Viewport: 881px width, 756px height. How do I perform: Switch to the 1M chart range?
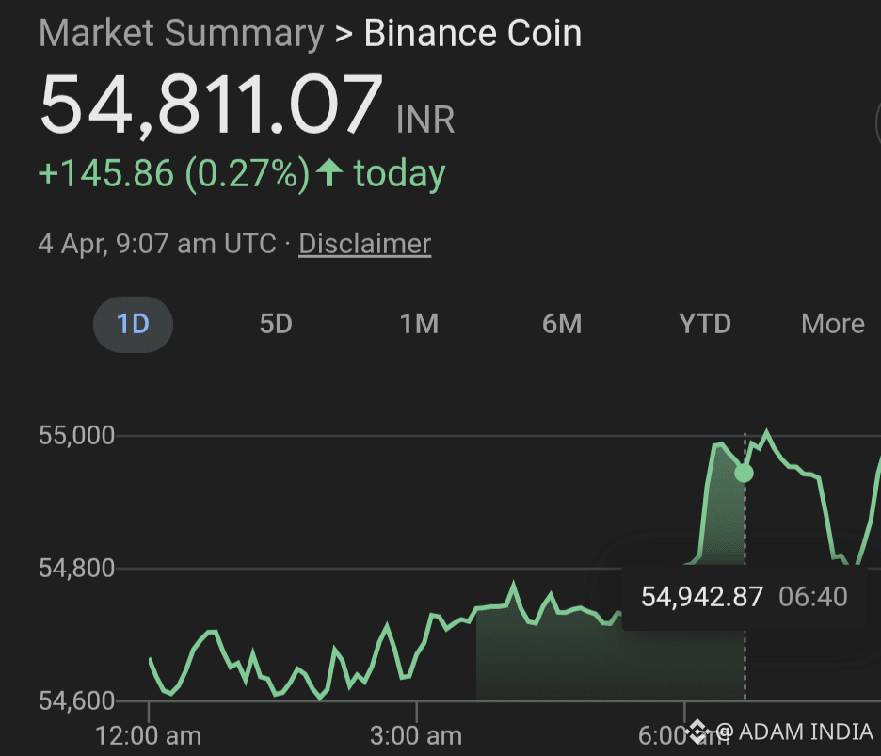pyautogui.click(x=419, y=324)
